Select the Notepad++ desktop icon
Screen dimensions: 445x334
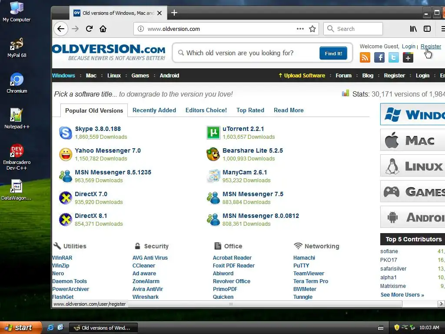click(x=17, y=119)
